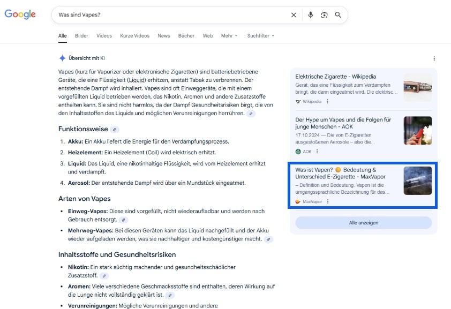Screen dimensions: 451x309
Task: Open Google Lens camera search
Action: (x=325, y=15)
